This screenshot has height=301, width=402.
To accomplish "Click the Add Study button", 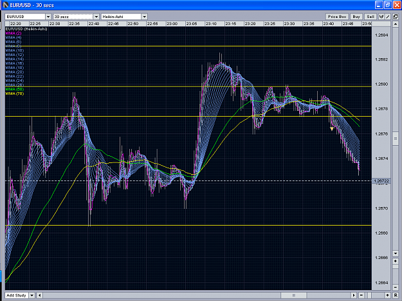I will pos(17,295).
